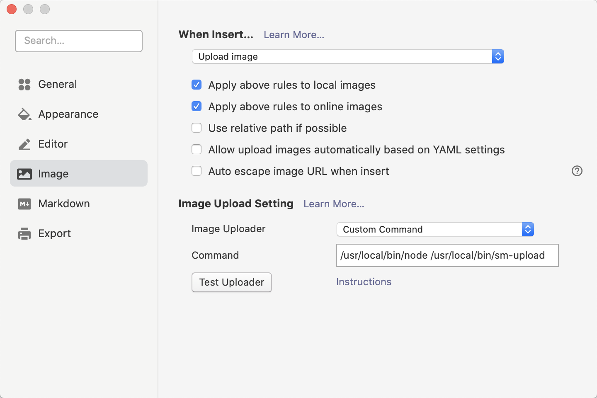Viewport: 597px width, 398px height.
Task: Uncheck Apply above rules to local images
Action: [x=197, y=85]
